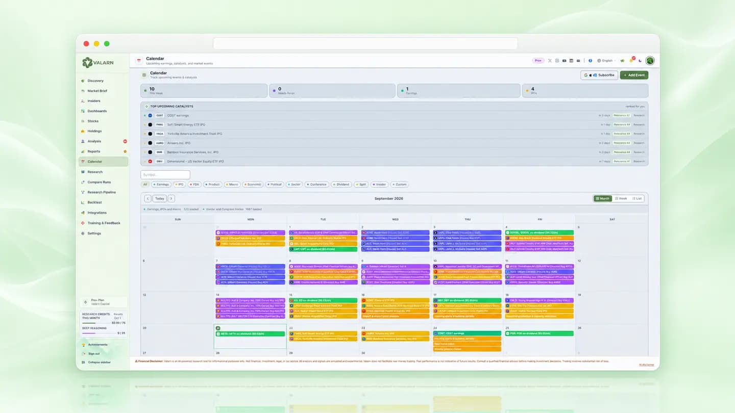Open Training & Feedback in the sidebar
Image resolution: width=735 pixels, height=413 pixels.
103,223
